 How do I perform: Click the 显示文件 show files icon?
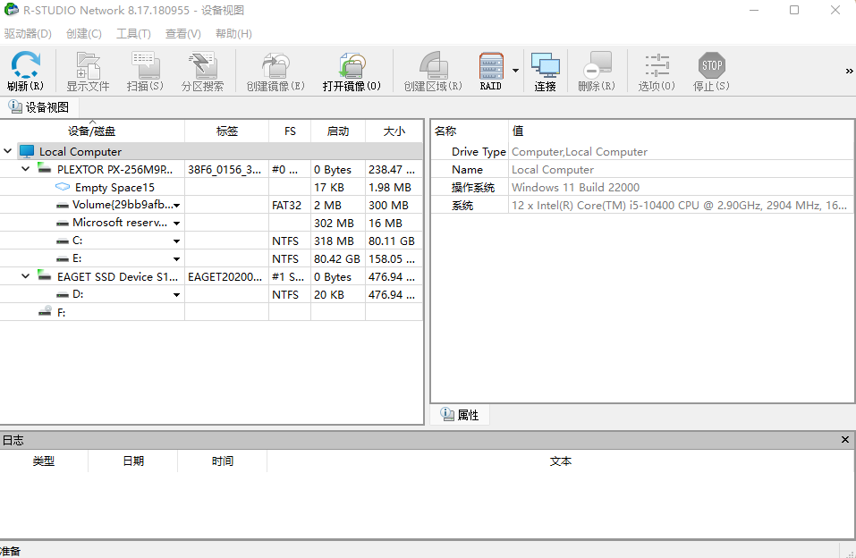[86, 67]
